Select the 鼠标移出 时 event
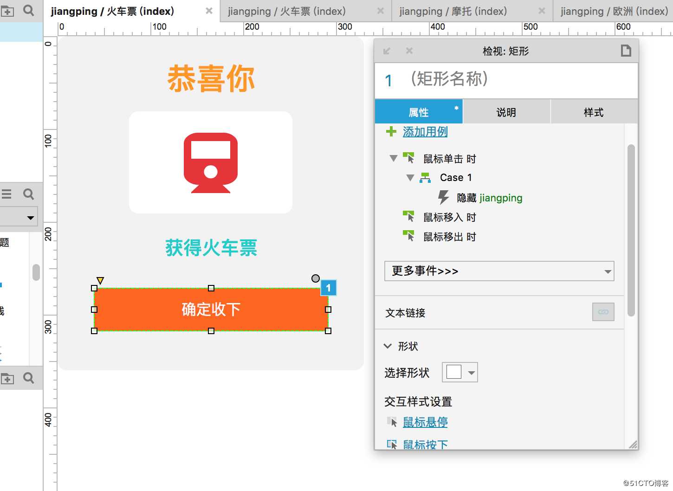 [449, 237]
